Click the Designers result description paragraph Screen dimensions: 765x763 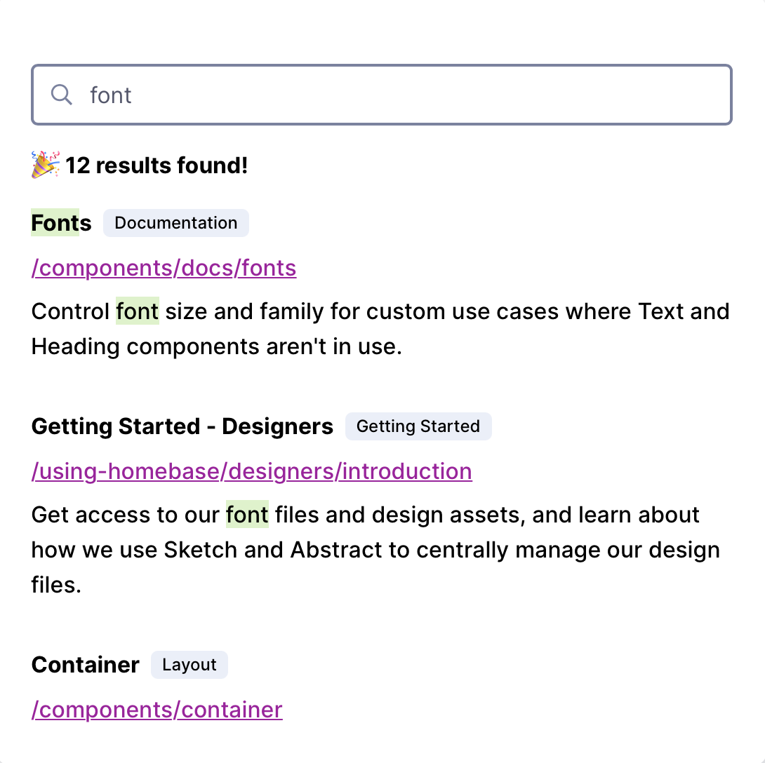[x=375, y=549]
